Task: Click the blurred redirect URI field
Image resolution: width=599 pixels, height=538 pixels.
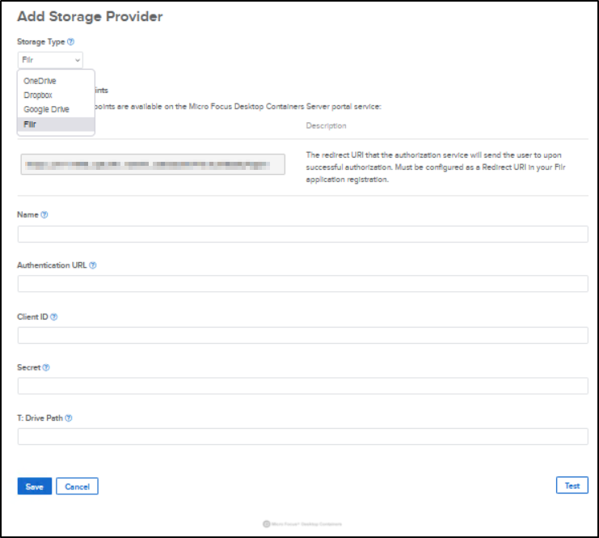Action: 153,165
